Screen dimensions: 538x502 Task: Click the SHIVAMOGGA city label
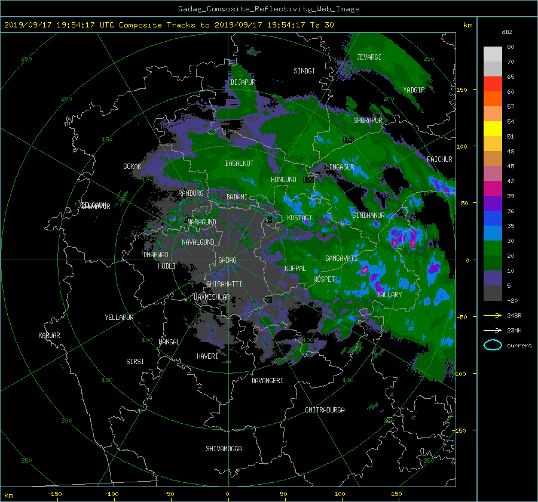point(224,449)
